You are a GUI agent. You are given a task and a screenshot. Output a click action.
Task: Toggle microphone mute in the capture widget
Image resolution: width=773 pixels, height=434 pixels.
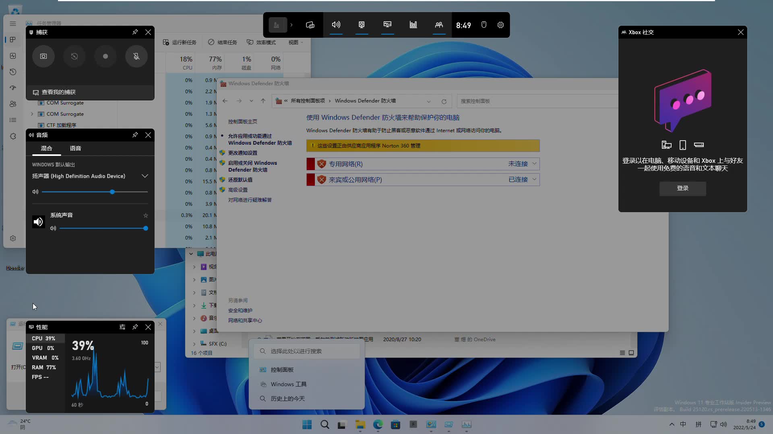[136, 56]
